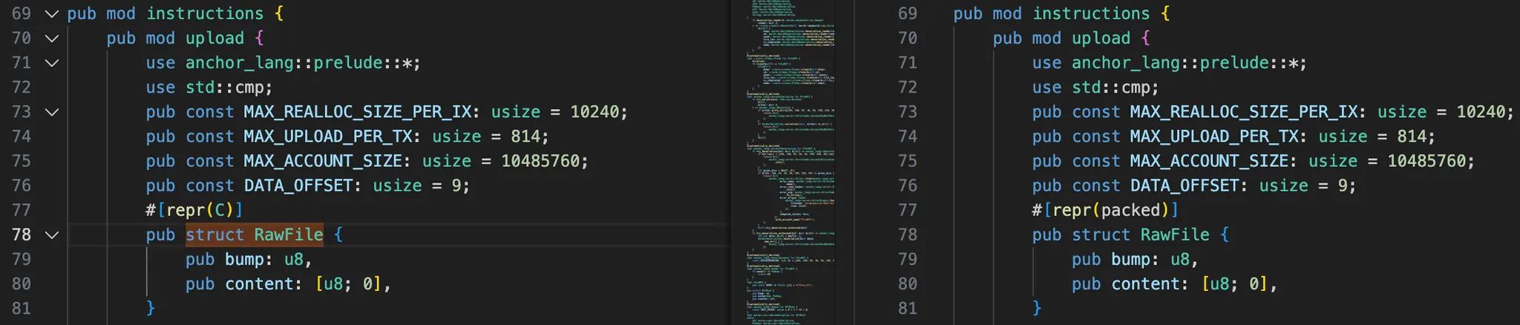
Task: Collapse the RawFile struct fold on line 78
Action: [x=51, y=235]
